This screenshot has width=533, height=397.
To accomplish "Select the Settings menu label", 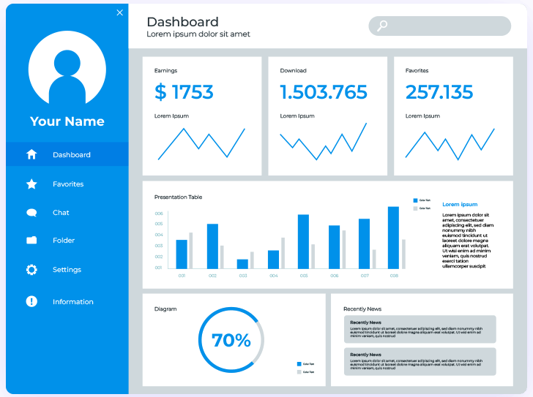I will click(x=67, y=270).
